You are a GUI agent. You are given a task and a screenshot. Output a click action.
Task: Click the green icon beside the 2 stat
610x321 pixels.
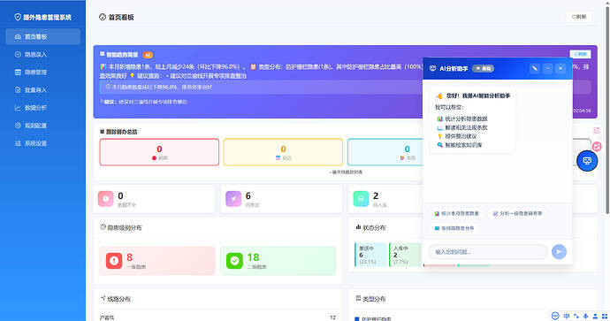point(361,198)
